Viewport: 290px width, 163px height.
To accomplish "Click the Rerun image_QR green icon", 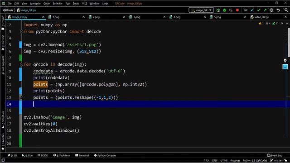I will pyautogui.click(x=218, y=10).
